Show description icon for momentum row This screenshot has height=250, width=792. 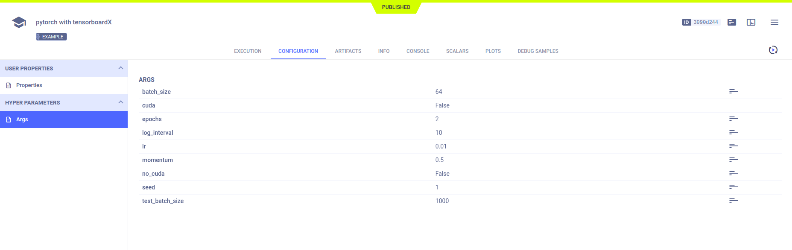[734, 160]
